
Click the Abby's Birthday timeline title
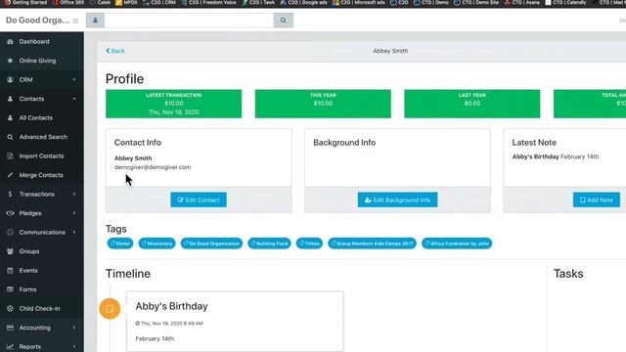(x=172, y=306)
